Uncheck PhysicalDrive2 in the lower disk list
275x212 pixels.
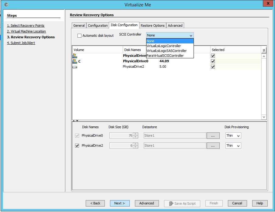coord(77,145)
